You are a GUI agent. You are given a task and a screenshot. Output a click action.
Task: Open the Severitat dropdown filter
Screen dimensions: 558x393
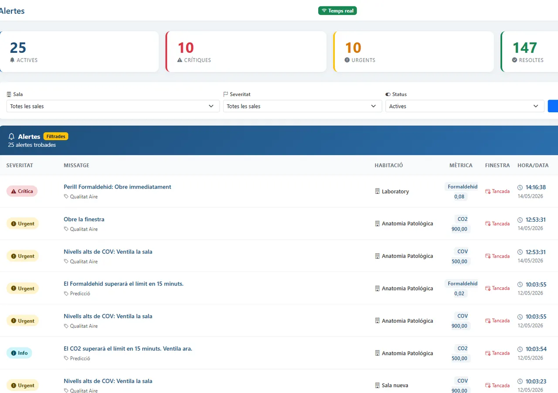tap(303, 106)
